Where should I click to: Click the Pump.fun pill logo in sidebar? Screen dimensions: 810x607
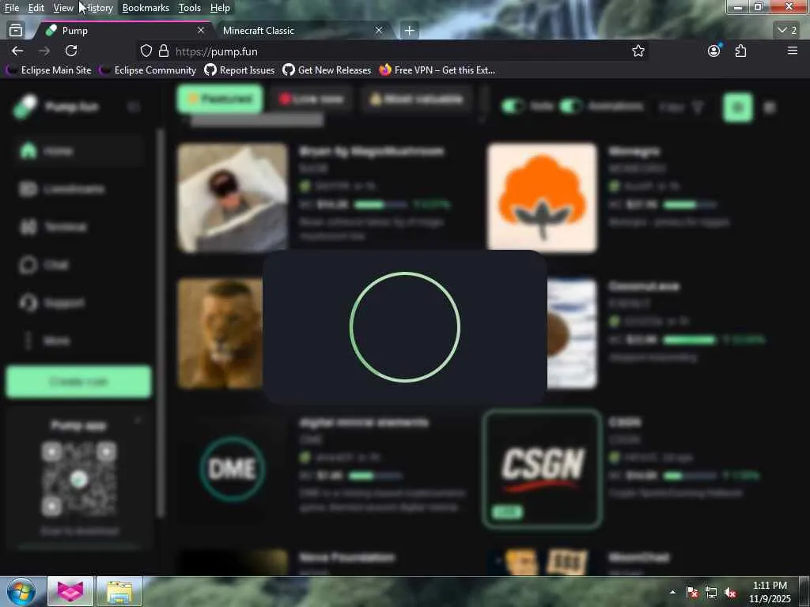coord(25,107)
